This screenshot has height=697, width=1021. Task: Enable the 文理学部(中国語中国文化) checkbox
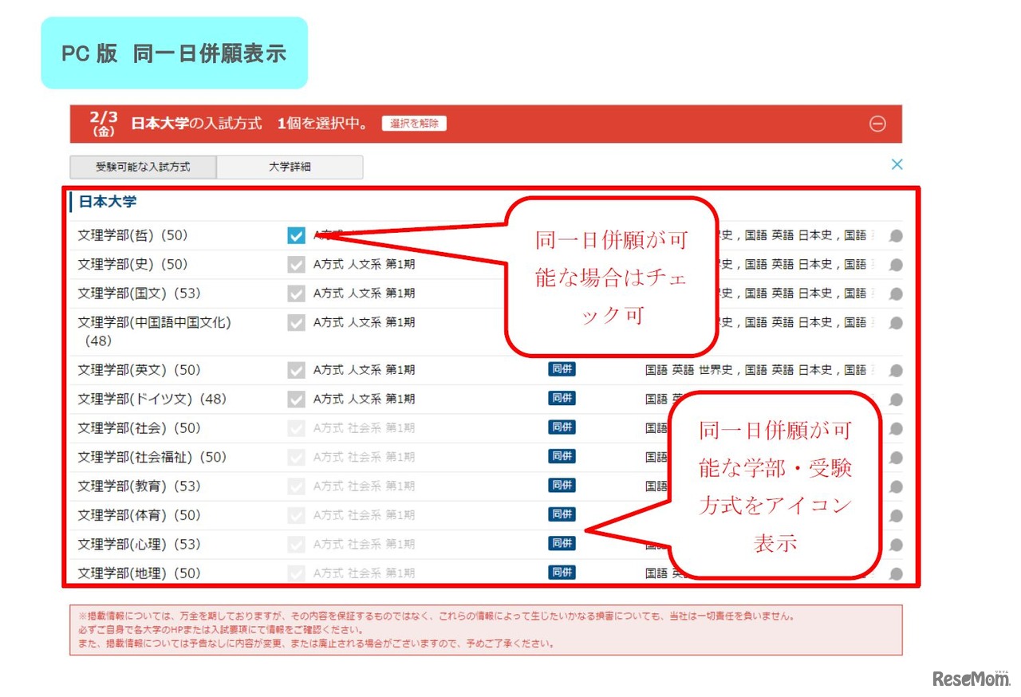(296, 322)
